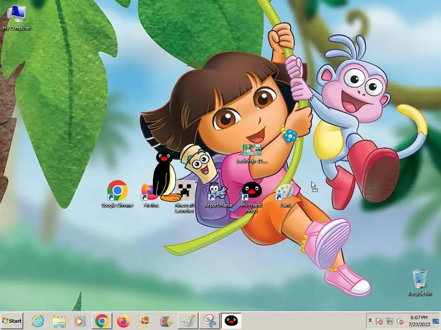Select the Paint desktop shortcut

coord(285,195)
